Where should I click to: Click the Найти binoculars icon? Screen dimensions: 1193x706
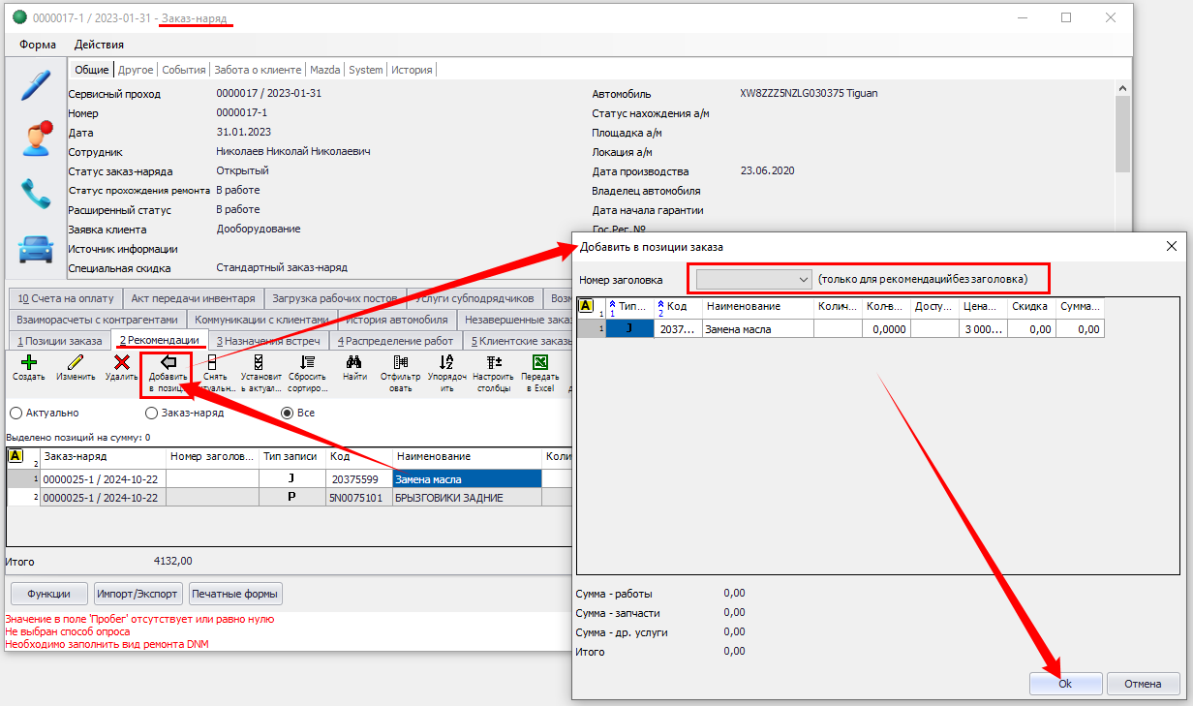[354, 363]
